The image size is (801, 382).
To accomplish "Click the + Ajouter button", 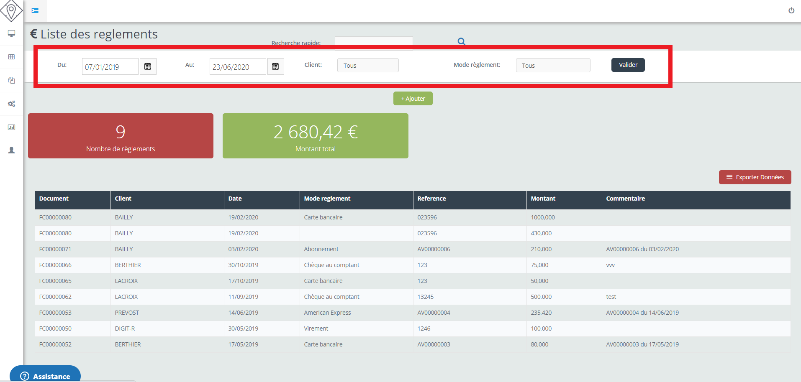I will (413, 99).
